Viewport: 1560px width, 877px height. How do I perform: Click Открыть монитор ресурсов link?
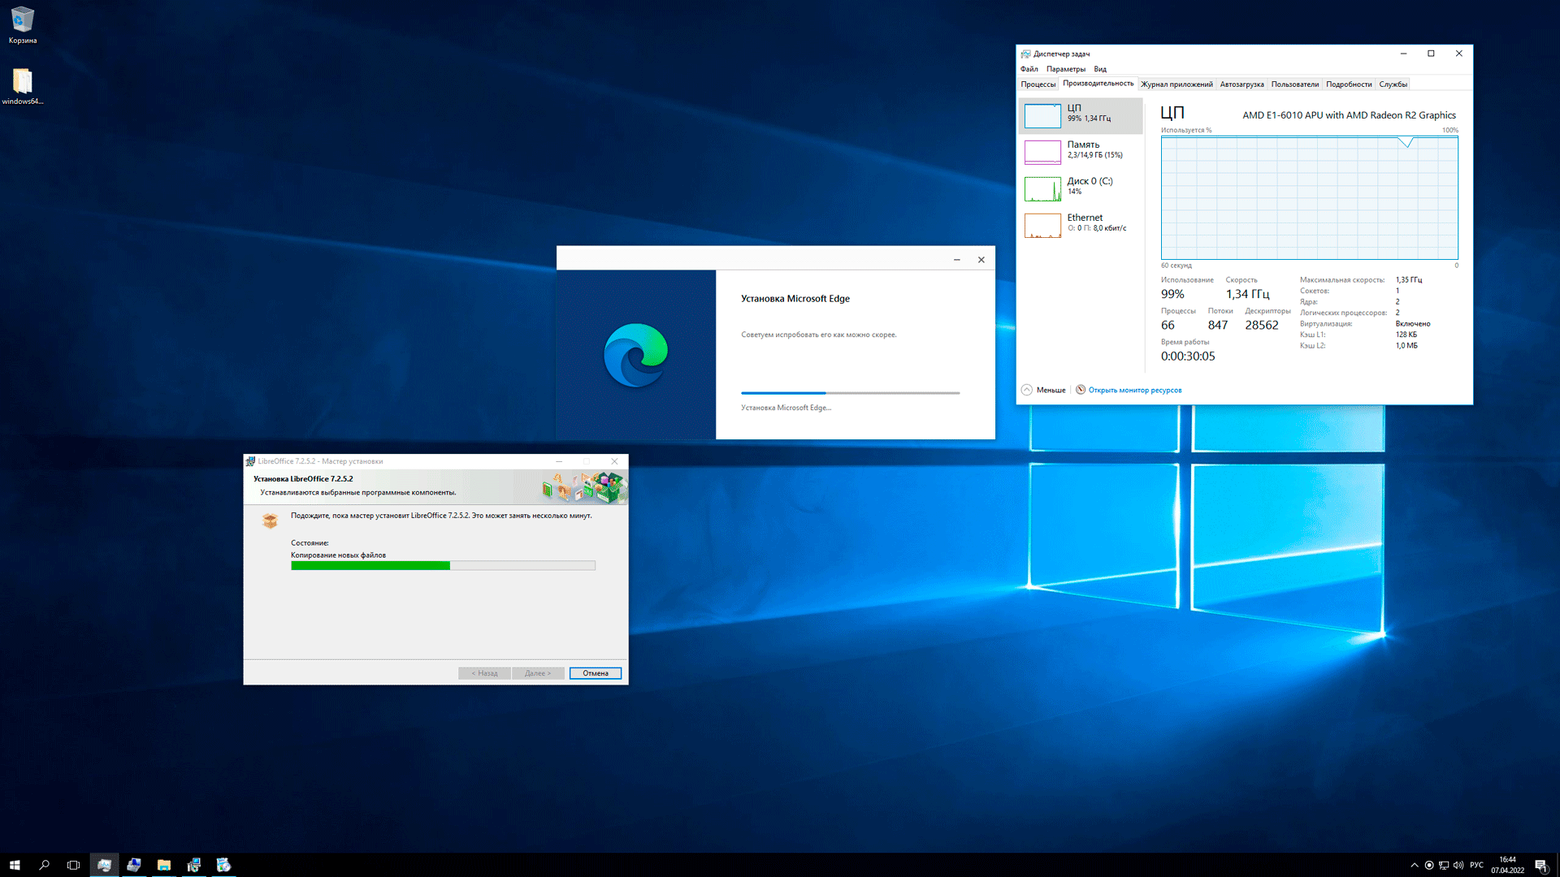point(1134,390)
